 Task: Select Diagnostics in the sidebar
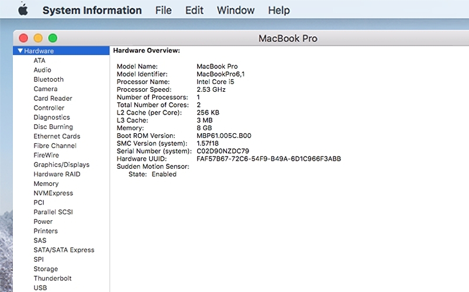tap(51, 117)
